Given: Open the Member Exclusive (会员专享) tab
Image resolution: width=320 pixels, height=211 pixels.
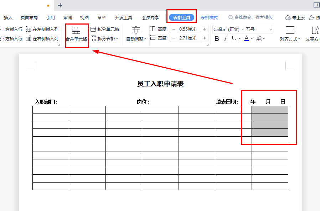Looking at the screenshot, I should [x=150, y=18].
